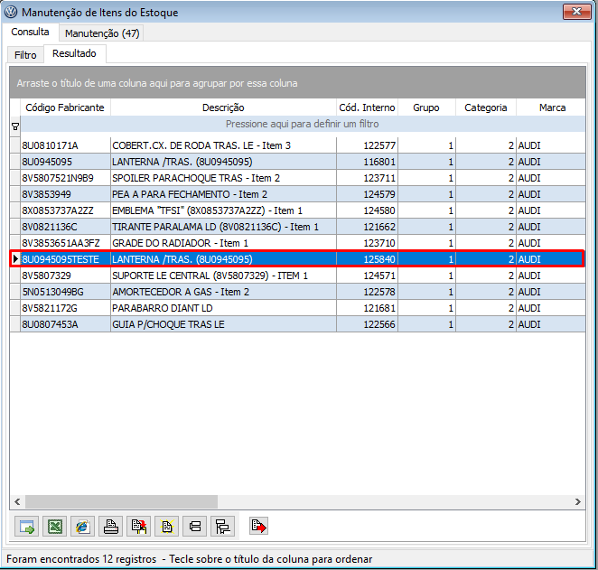Click description PARABARRO DIANT LD
This screenshot has width=598, height=570.
tap(223, 308)
